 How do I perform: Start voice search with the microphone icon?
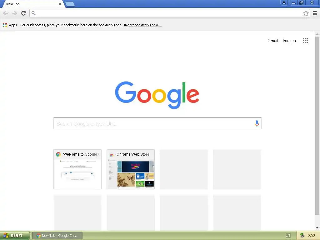click(257, 123)
